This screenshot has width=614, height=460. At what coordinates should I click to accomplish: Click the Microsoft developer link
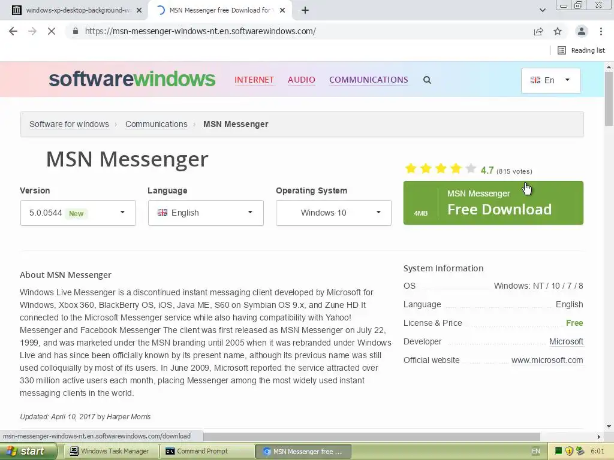click(x=566, y=341)
